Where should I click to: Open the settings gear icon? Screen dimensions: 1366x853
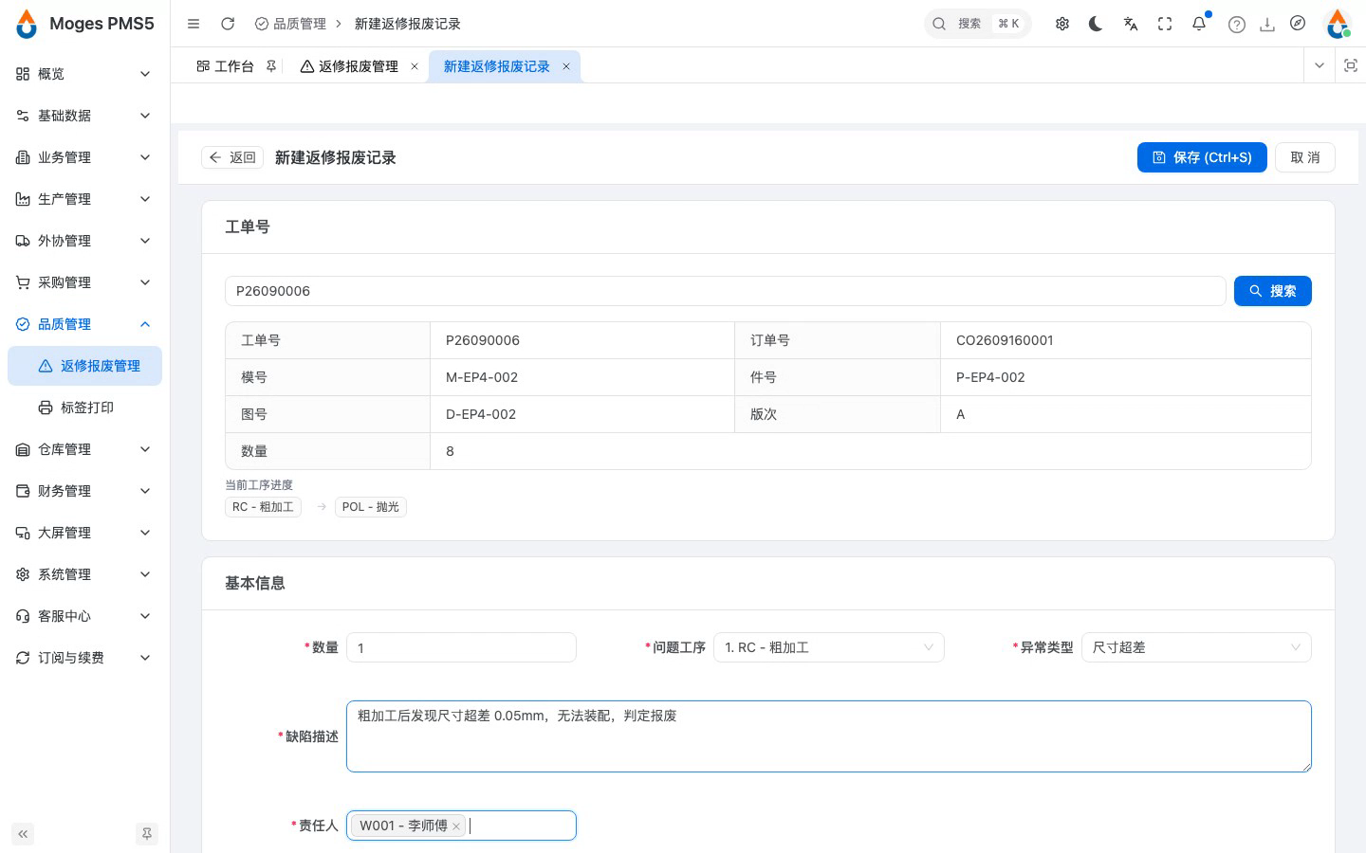click(1062, 24)
